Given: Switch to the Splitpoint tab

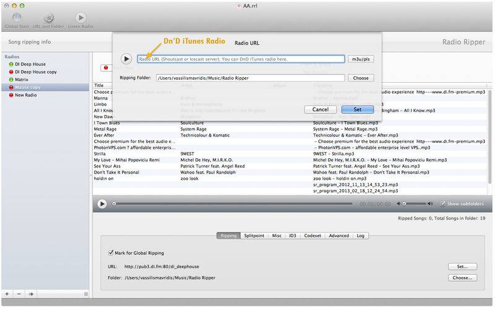Looking at the screenshot, I should pos(254,235).
